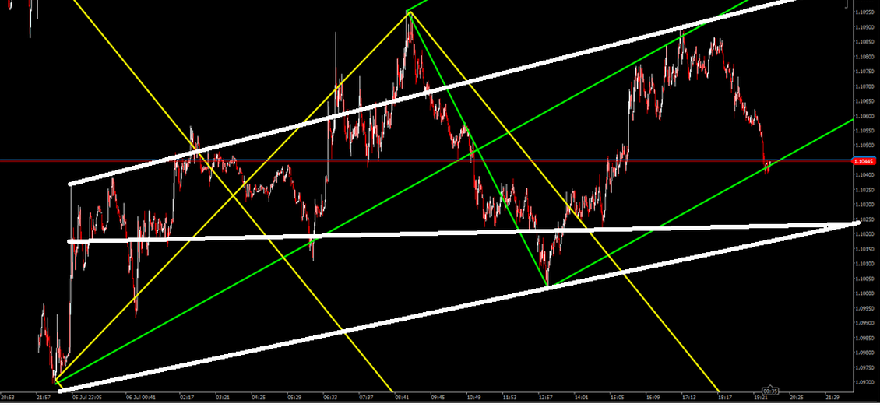This screenshot has width=880, height=407.
Task: Click the red current price tag 1.10445
Action: tap(862, 161)
